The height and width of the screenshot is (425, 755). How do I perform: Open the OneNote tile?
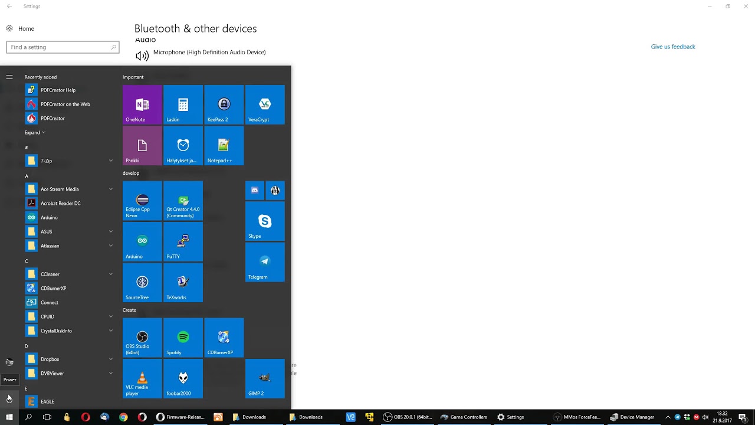pos(142,104)
